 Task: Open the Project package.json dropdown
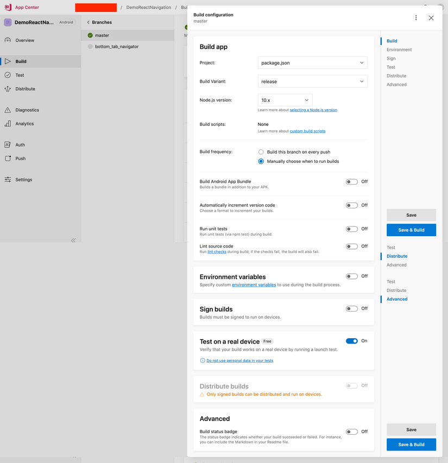pyautogui.click(x=312, y=63)
